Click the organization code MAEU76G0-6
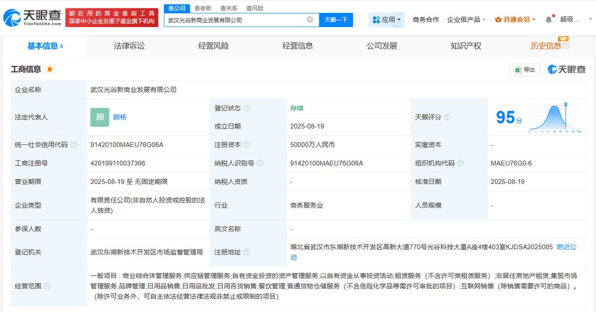The height and width of the screenshot is (312, 596). pos(511,163)
